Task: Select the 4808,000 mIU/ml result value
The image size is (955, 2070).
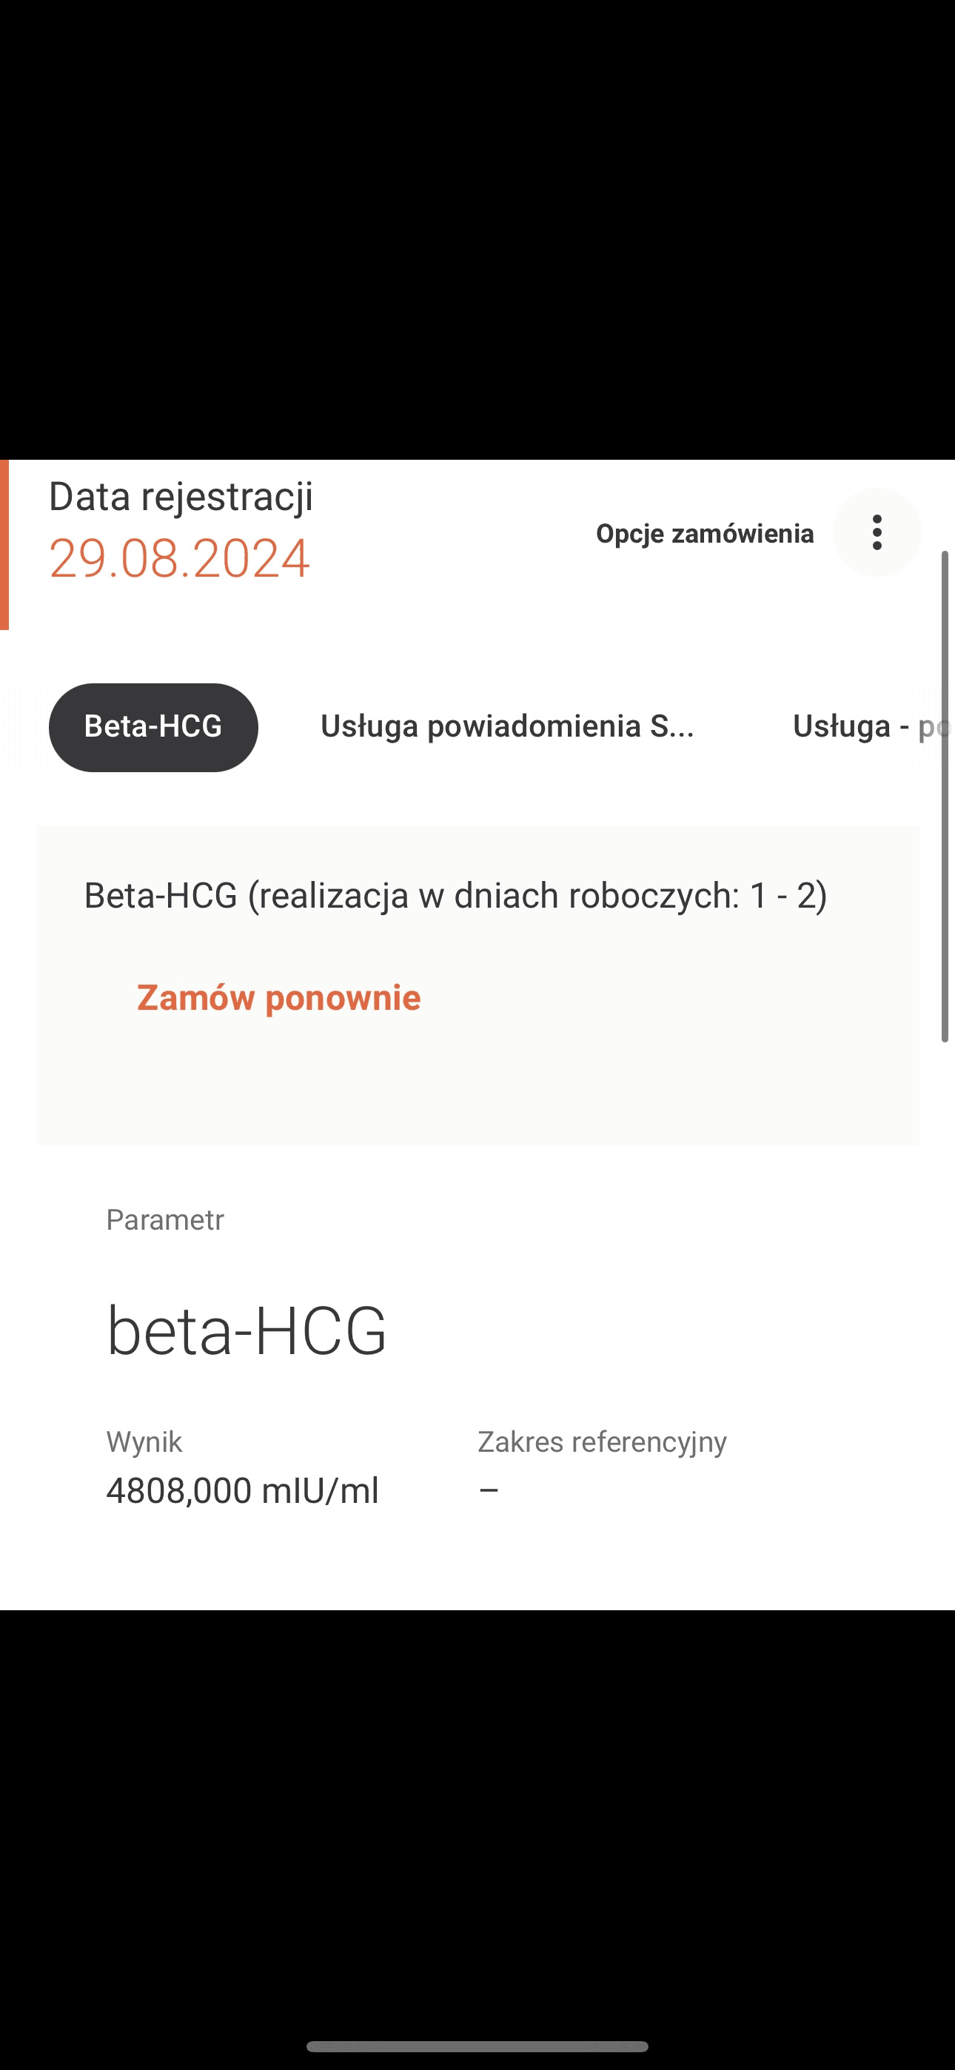Action: click(242, 1490)
